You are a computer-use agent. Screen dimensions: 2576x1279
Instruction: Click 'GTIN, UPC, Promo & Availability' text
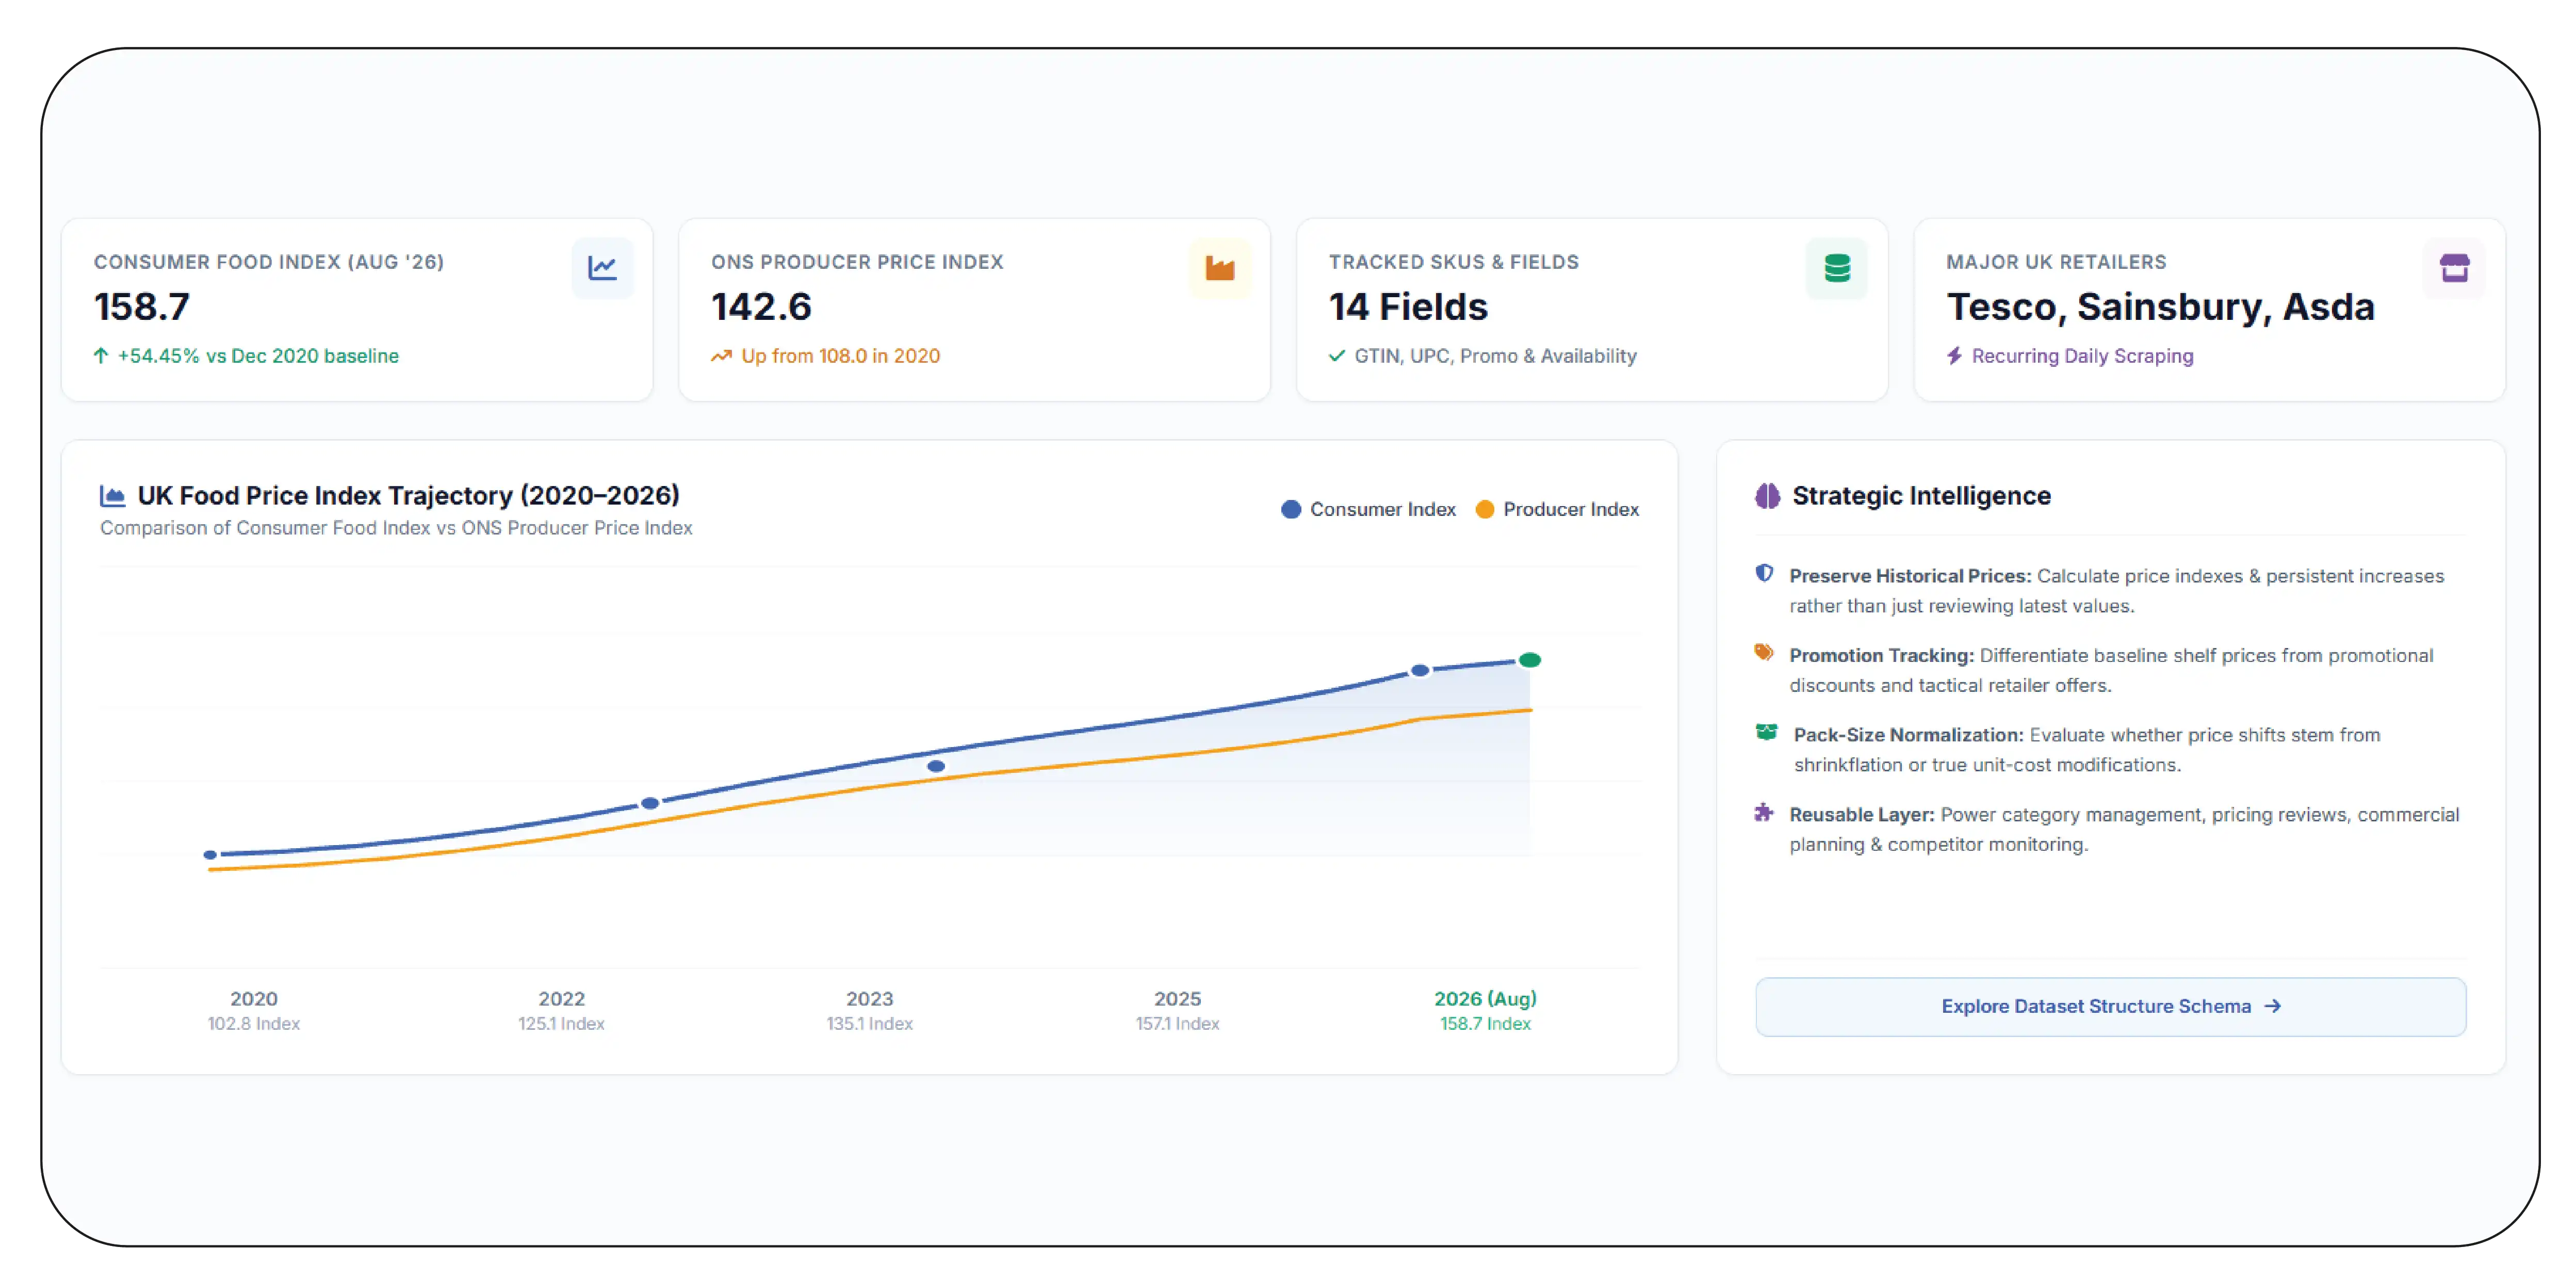pos(1495,356)
